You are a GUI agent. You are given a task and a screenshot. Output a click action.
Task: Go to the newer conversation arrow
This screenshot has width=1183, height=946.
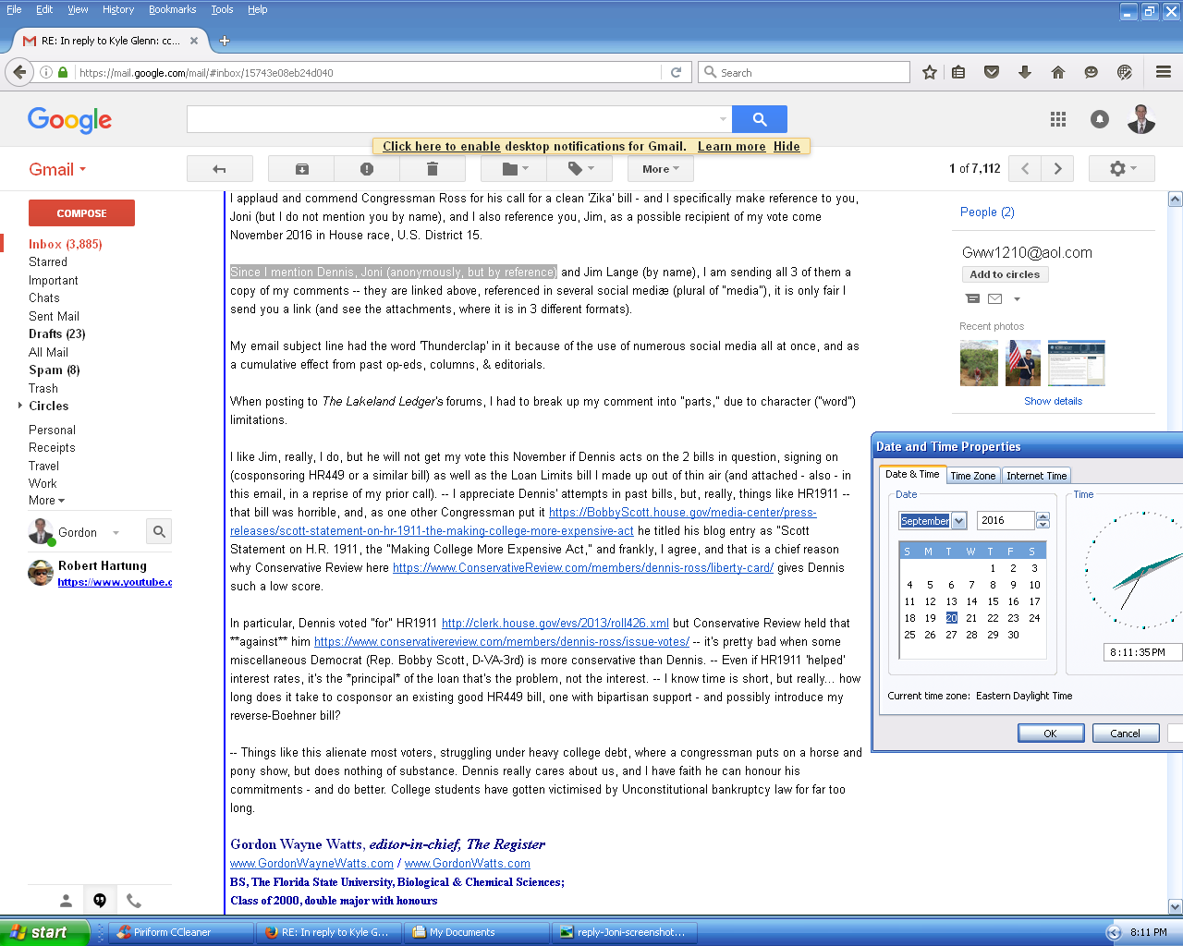point(1025,169)
